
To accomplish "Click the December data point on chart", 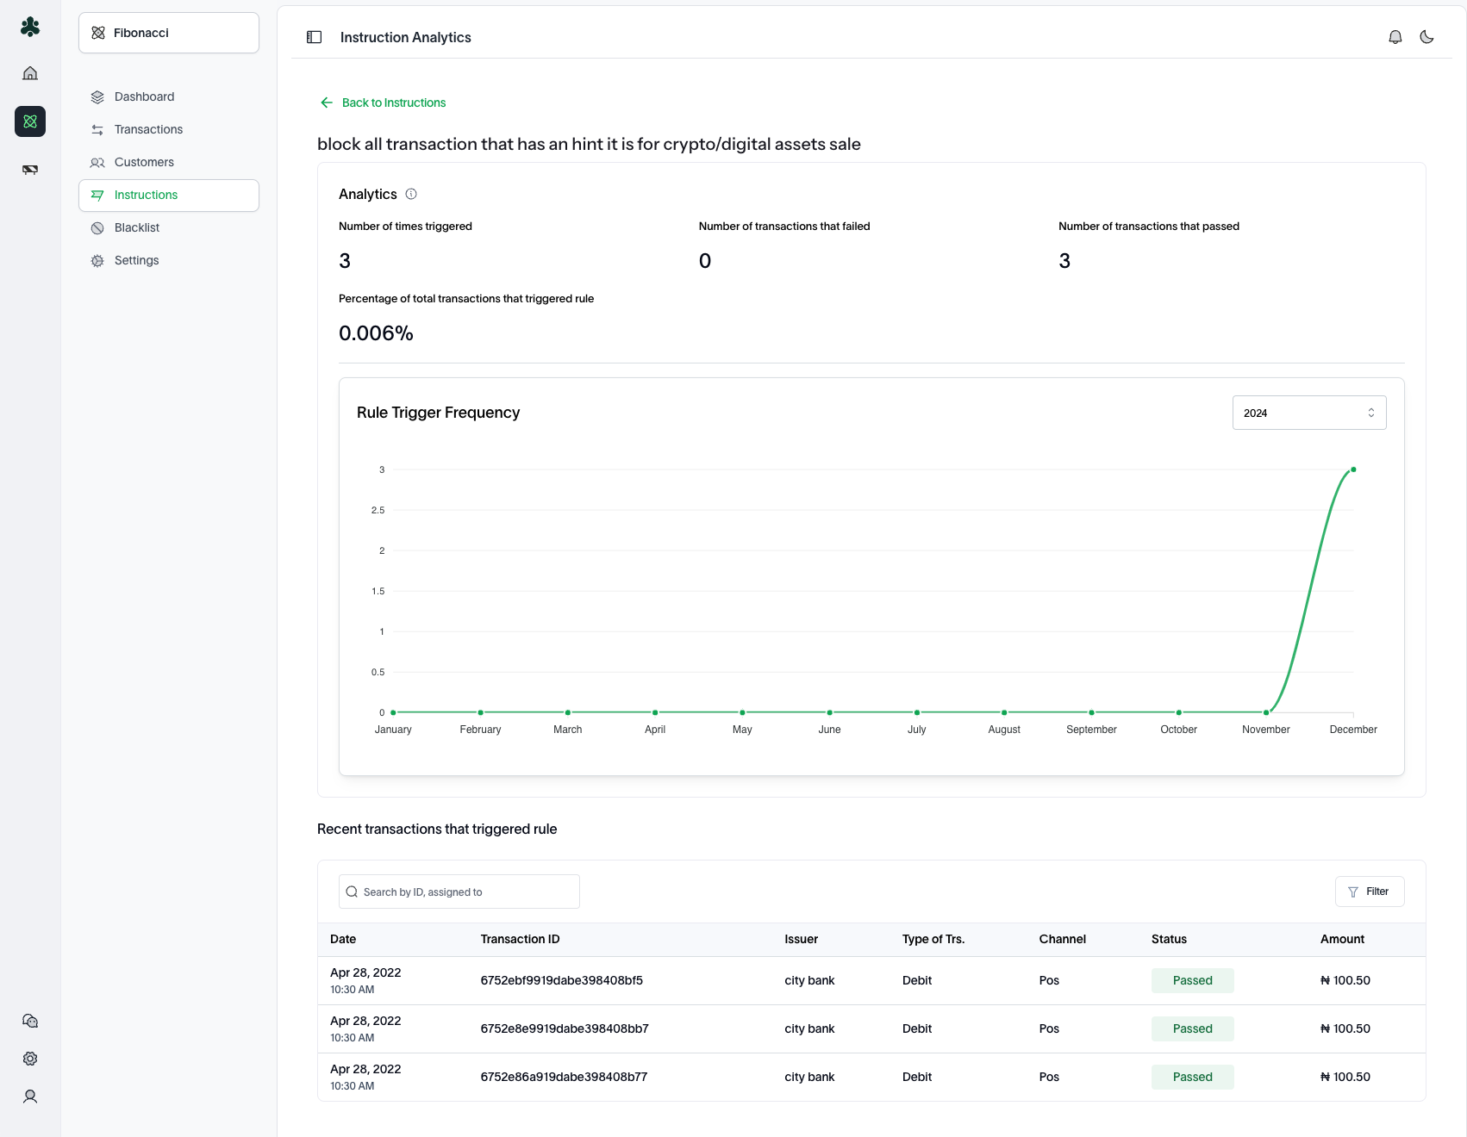I will coord(1353,469).
